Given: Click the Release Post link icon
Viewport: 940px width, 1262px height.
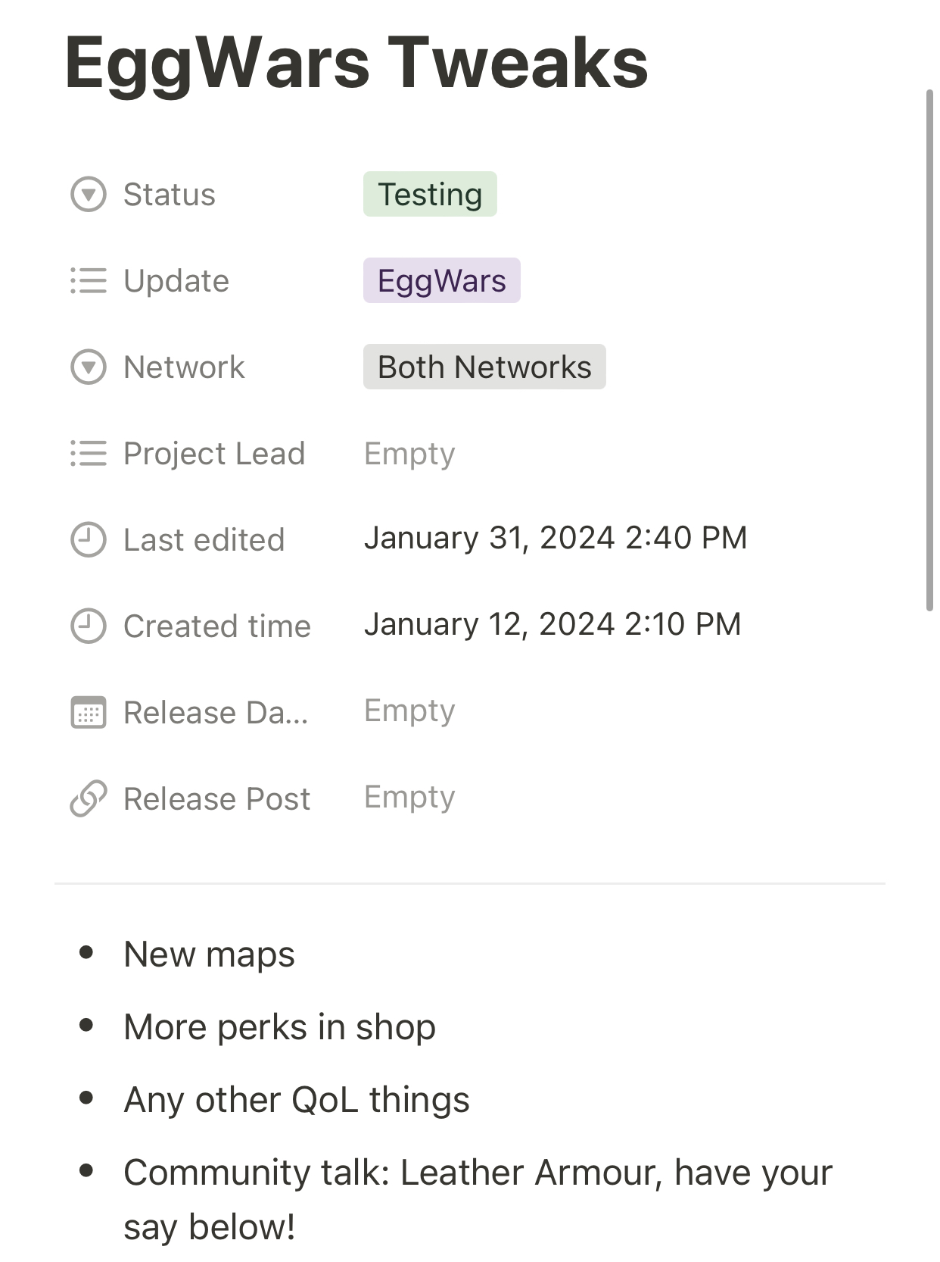Looking at the screenshot, I should point(89,799).
